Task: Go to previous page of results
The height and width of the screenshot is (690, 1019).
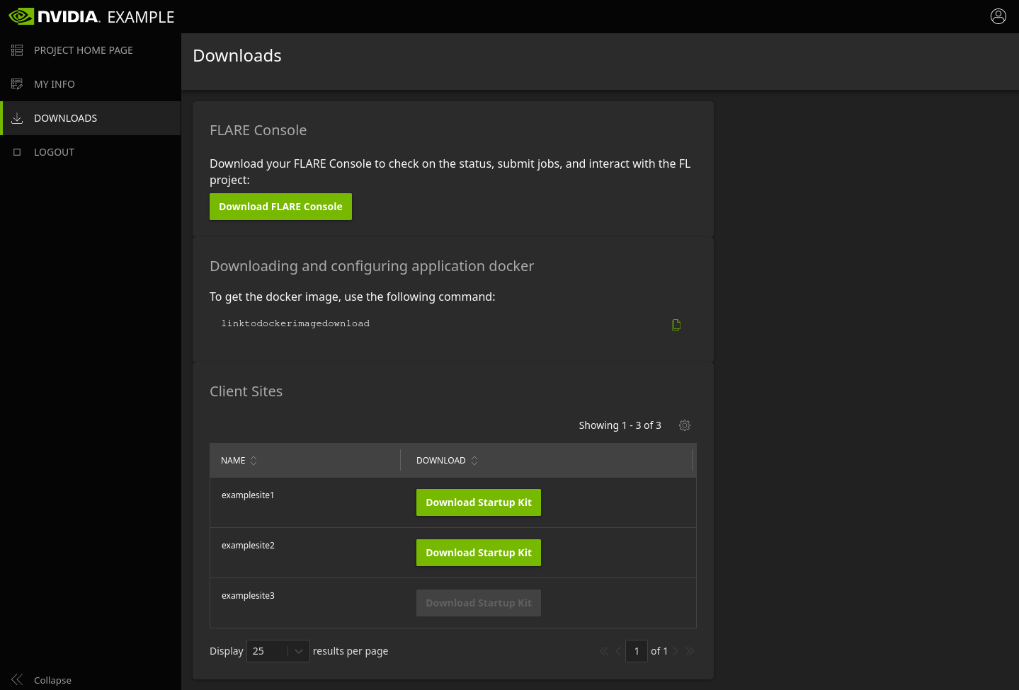Action: (x=618, y=651)
